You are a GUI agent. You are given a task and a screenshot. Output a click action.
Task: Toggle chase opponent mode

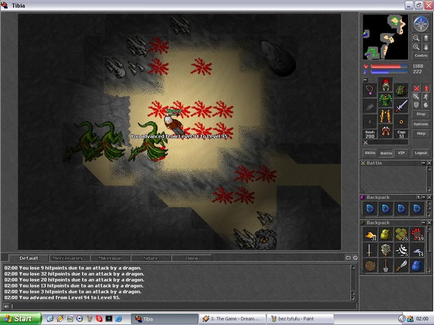pyautogui.click(x=426, y=97)
